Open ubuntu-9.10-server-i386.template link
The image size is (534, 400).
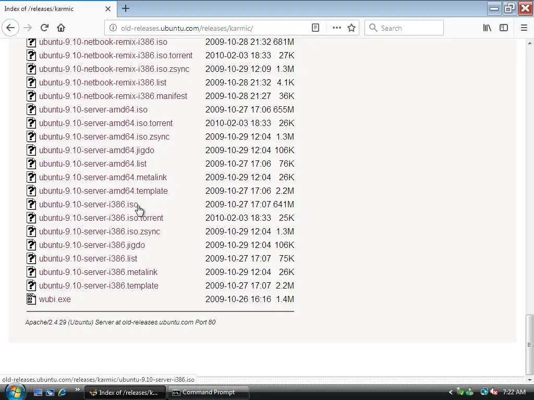tap(99, 286)
